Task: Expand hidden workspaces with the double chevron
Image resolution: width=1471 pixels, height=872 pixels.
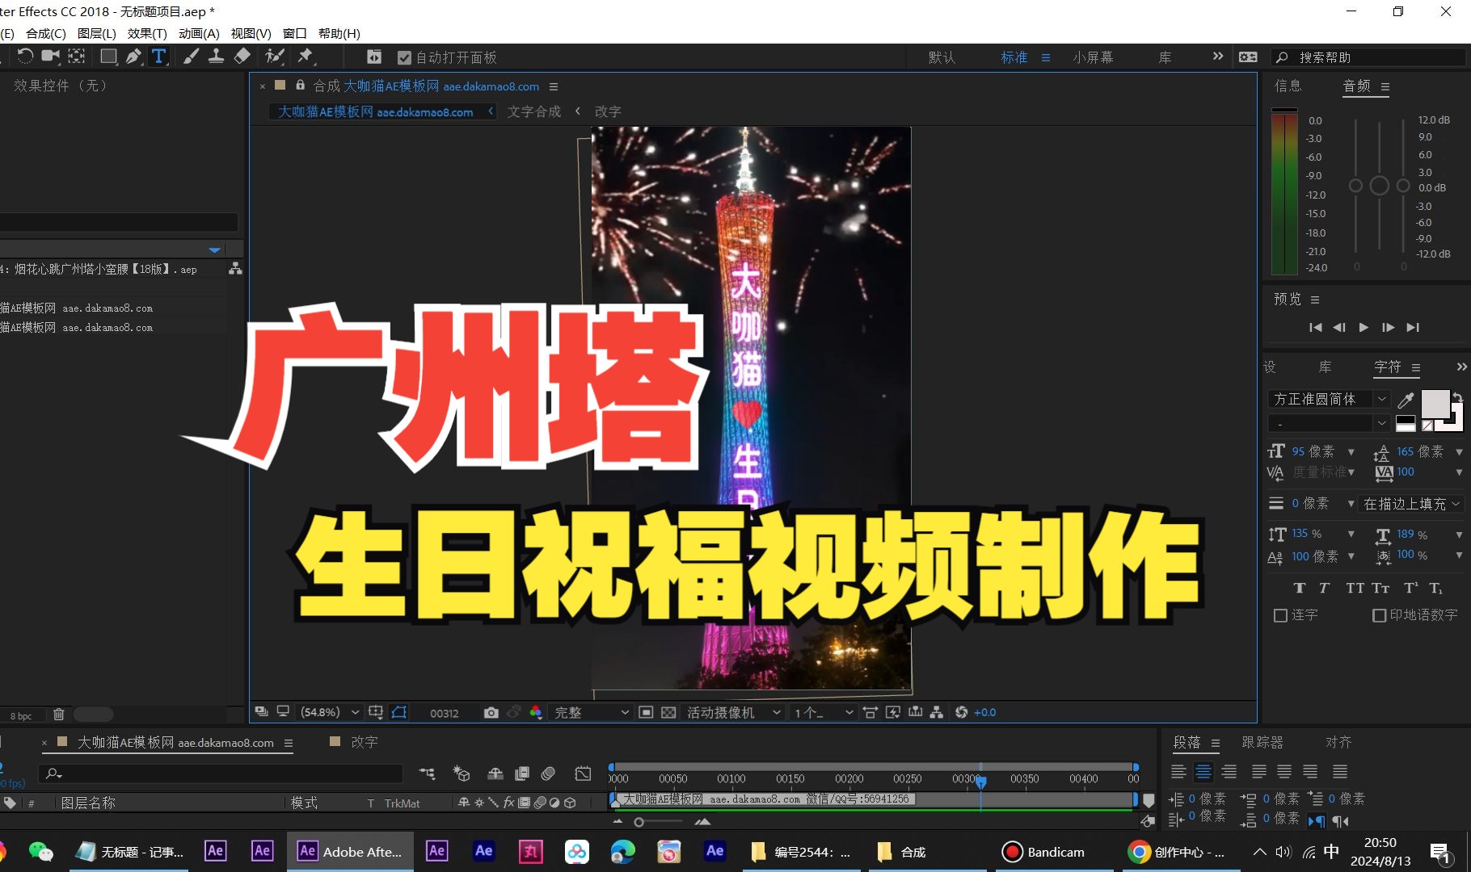Action: 1218,57
